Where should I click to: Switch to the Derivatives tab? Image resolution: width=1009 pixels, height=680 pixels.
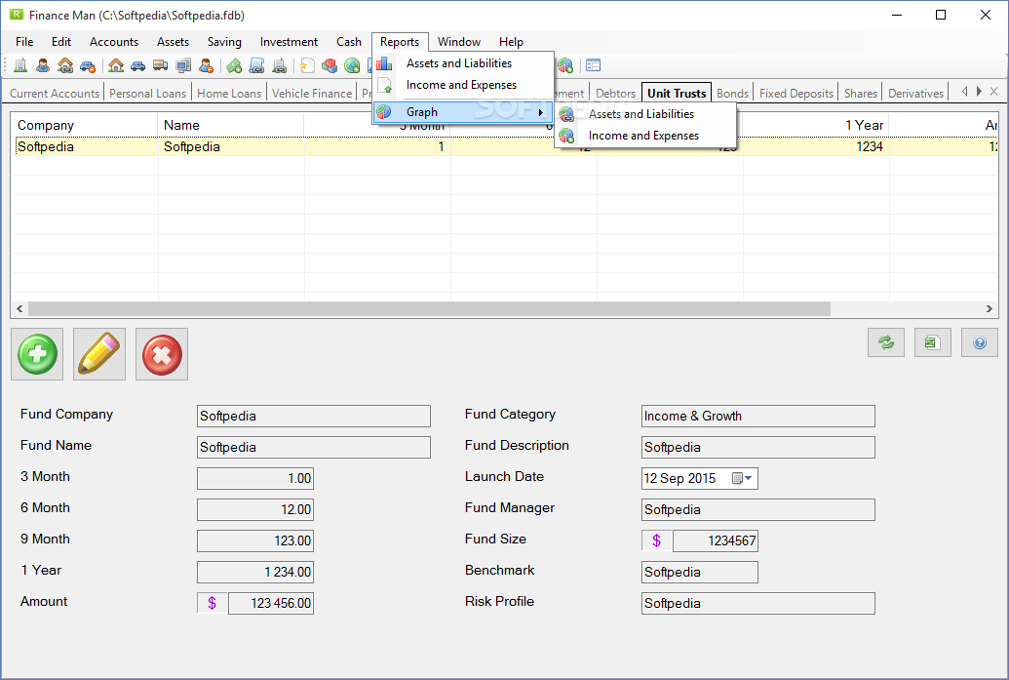(x=915, y=94)
